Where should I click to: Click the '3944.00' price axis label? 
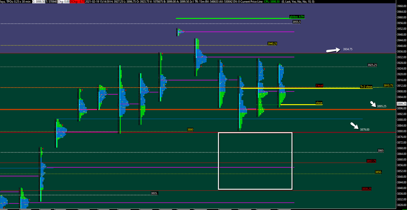(402, 40)
